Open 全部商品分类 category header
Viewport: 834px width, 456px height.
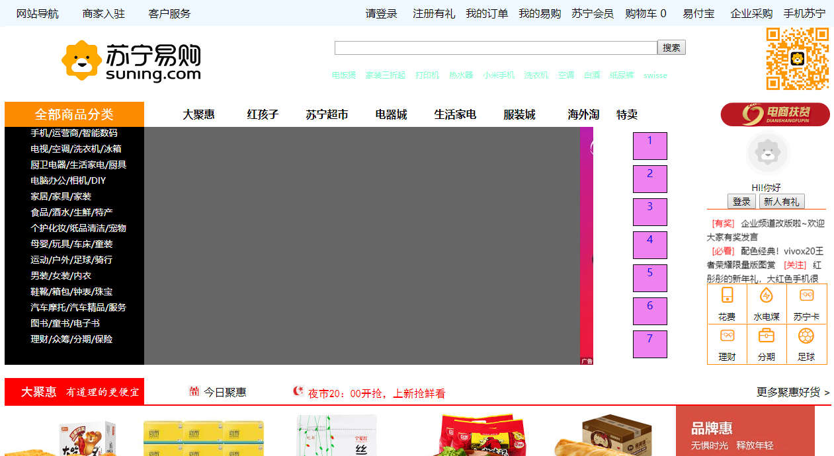[74, 114]
